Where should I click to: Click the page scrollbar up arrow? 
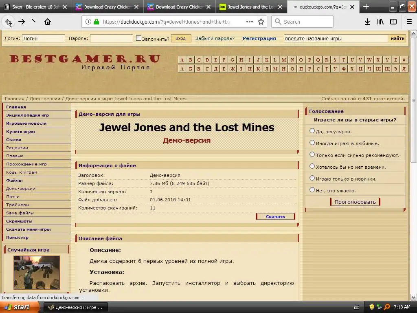[x=414, y=33]
